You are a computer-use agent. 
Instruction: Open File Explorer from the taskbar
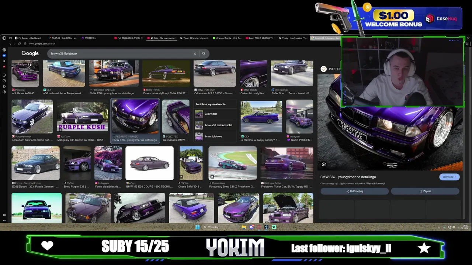pyautogui.click(x=244, y=227)
